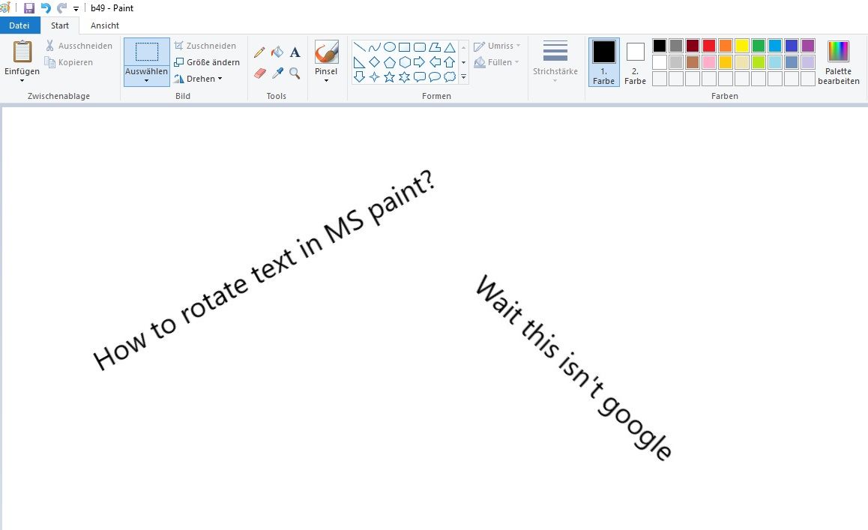
Task: Click the rectangular Auswählen selection button
Action: click(147, 52)
